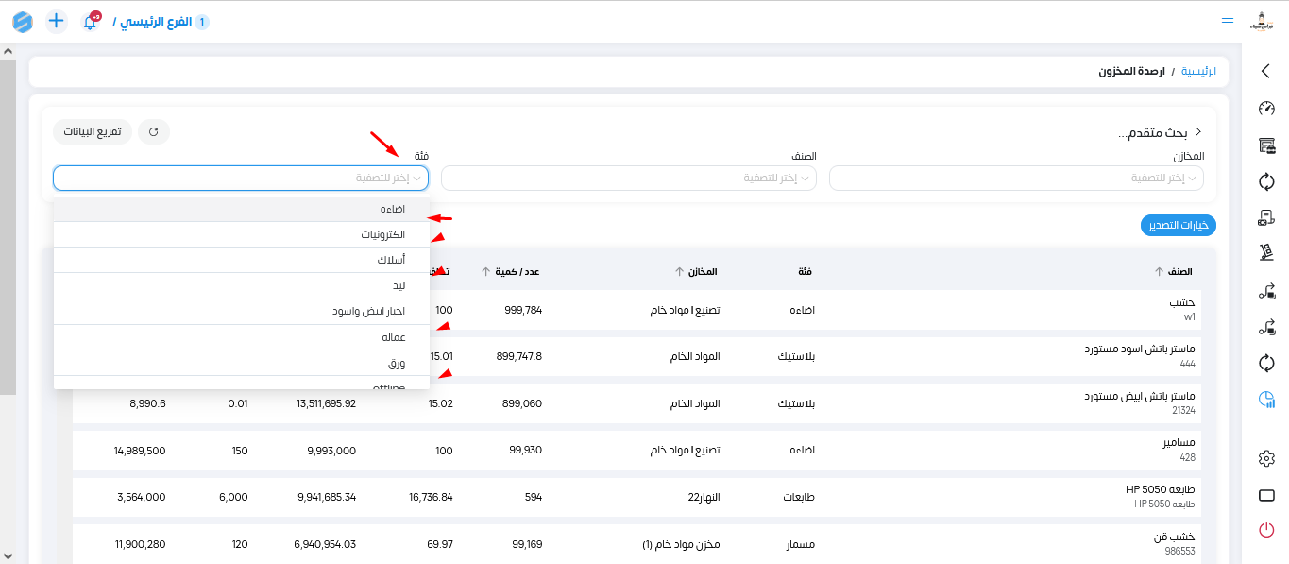Click the highlighted reports chart icon in sidebar
Image resolution: width=1289 pixels, height=564 pixels.
1266,401
